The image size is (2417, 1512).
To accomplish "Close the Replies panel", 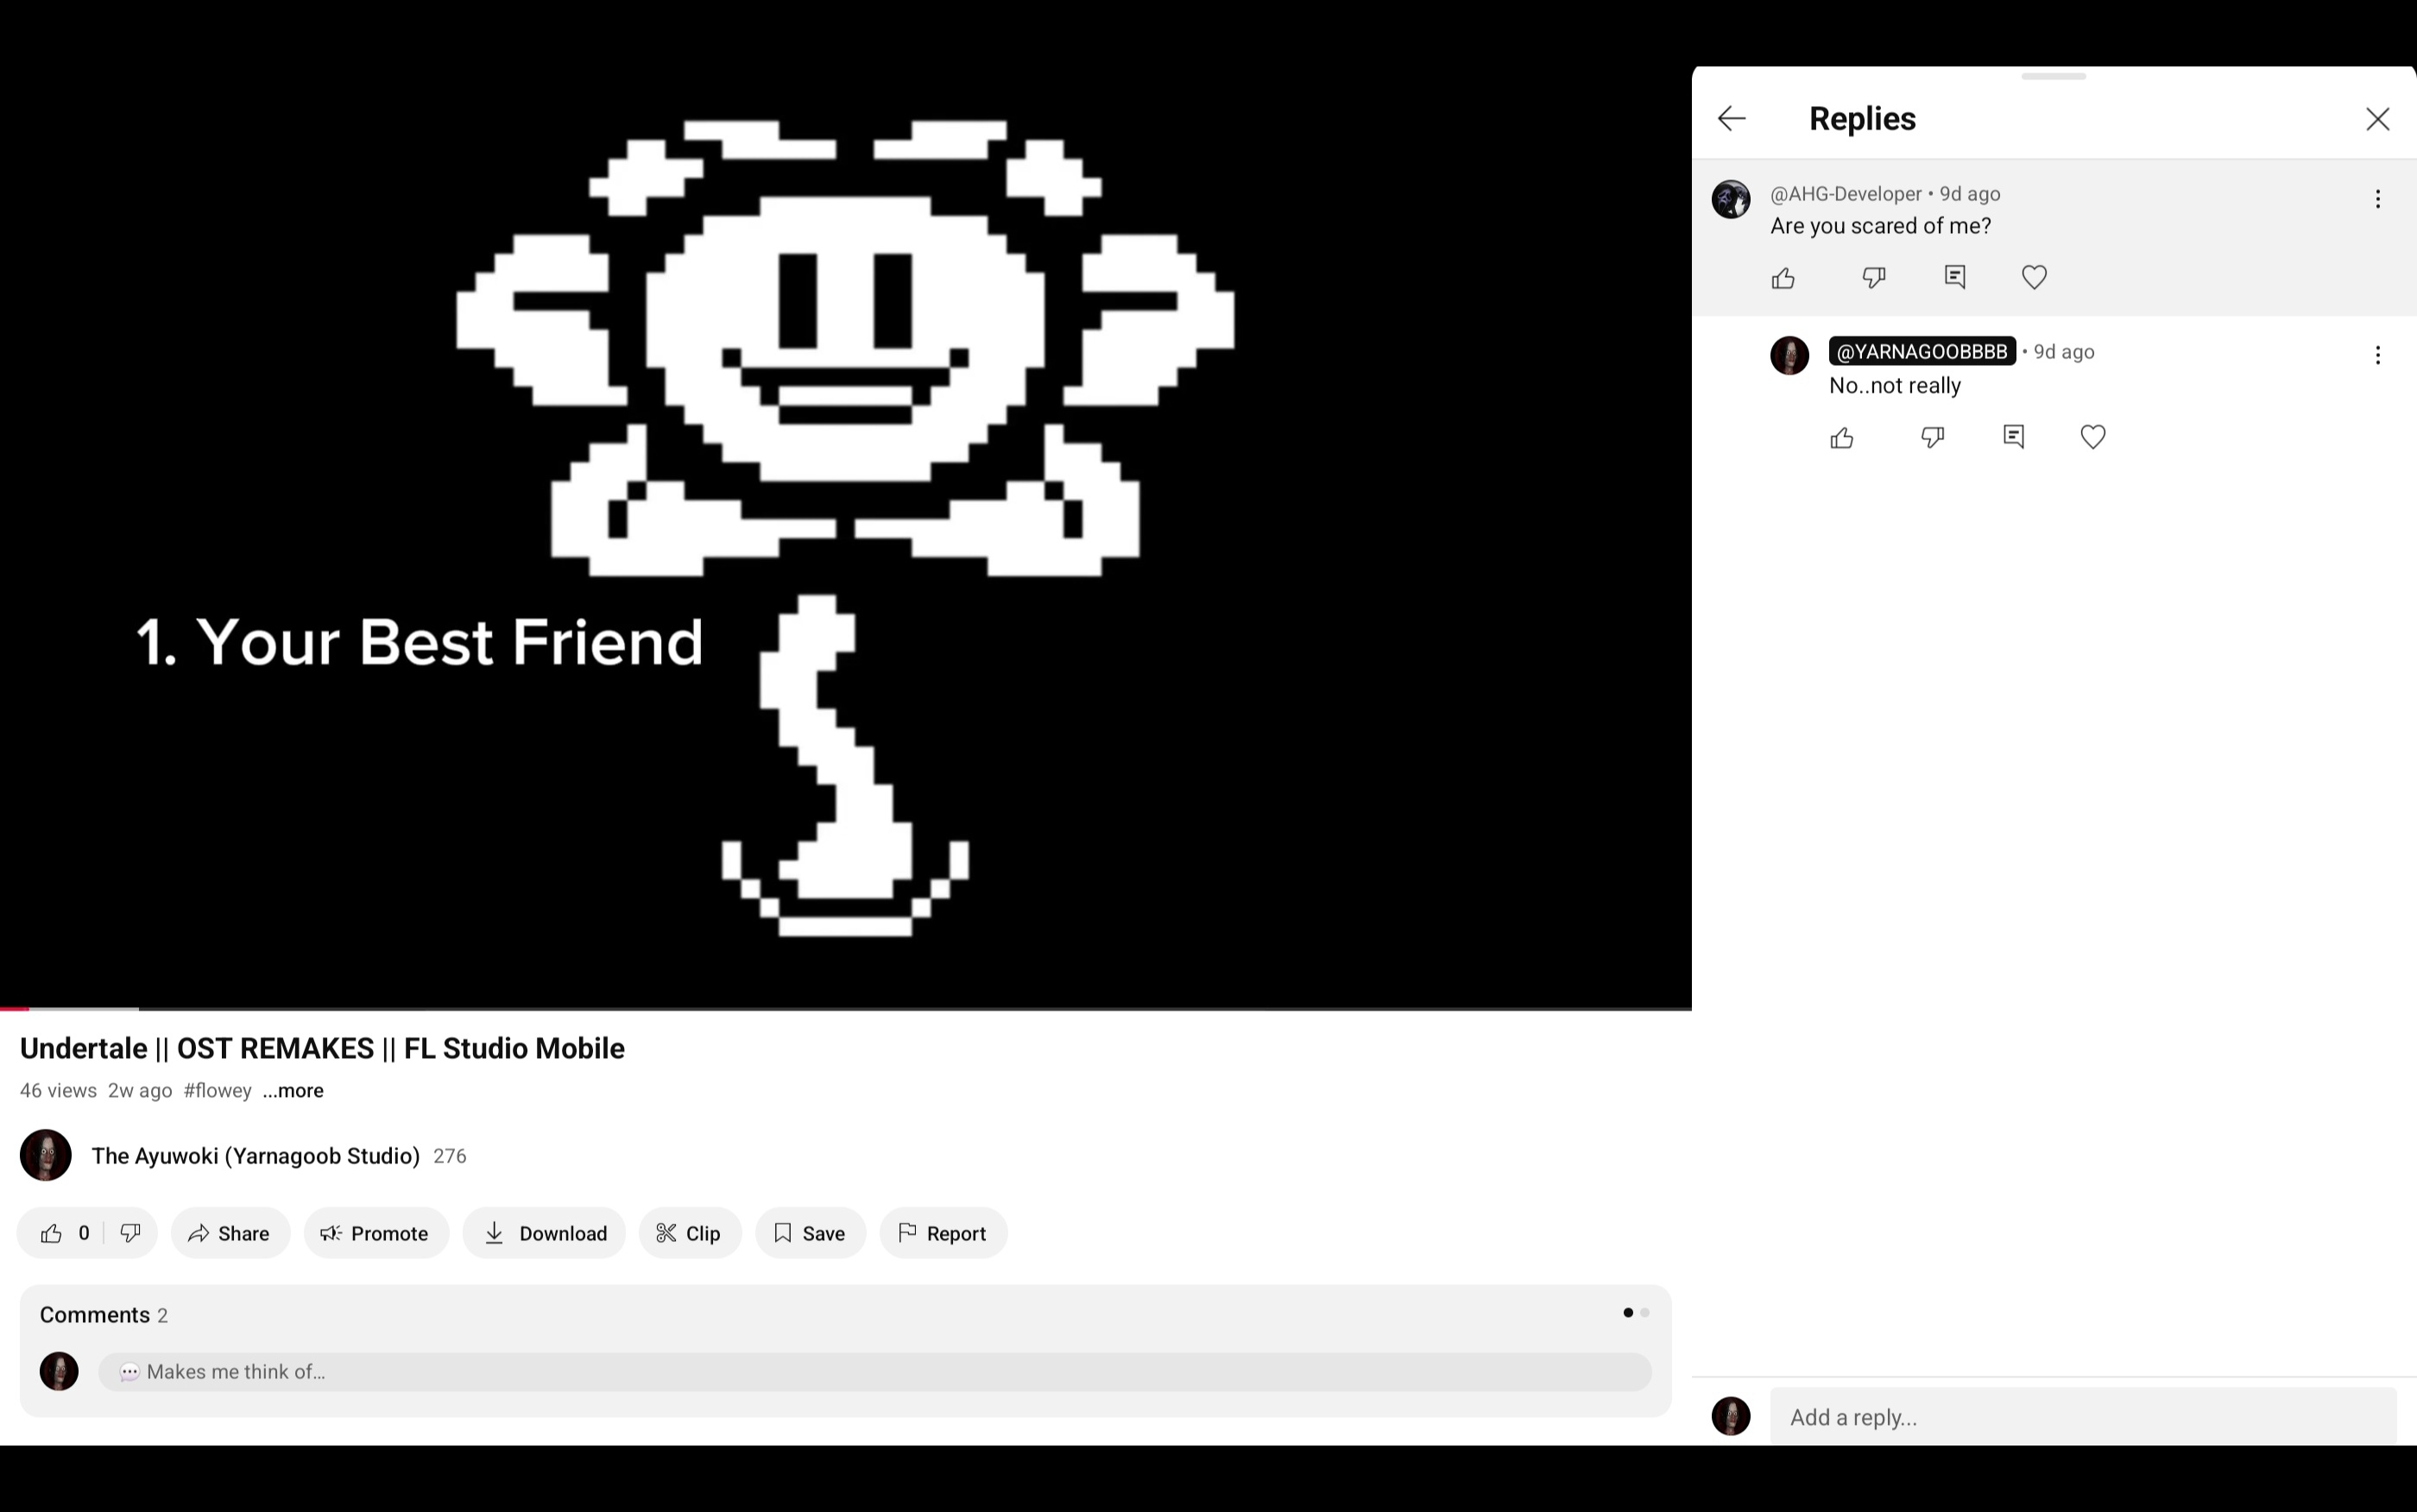I will (2377, 119).
